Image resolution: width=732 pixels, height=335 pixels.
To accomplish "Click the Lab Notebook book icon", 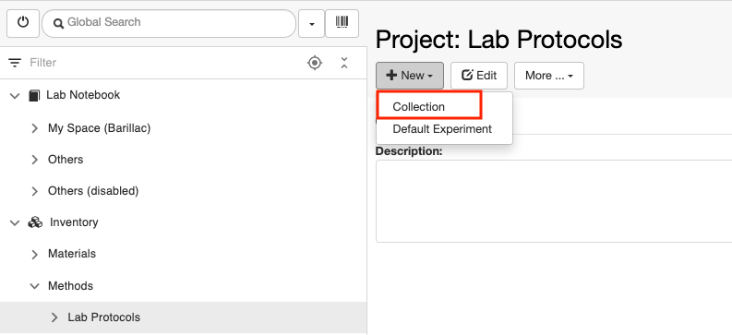I will (34, 95).
